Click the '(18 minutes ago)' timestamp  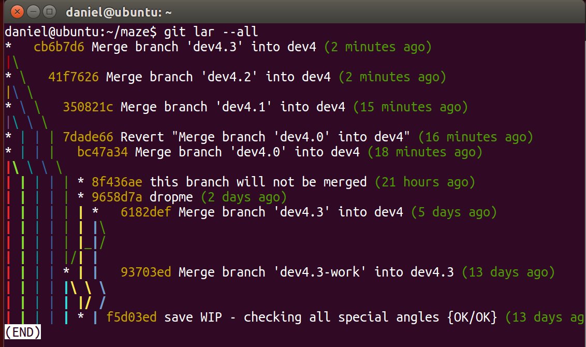tap(425, 152)
